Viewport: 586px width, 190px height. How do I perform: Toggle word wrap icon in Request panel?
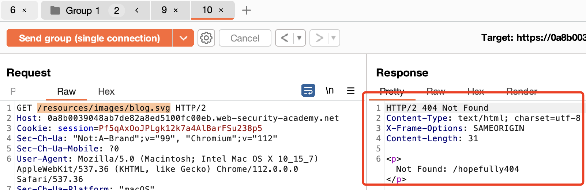pyautogui.click(x=308, y=90)
